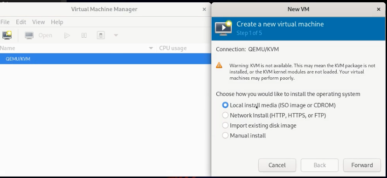387x178 pixels.
Task: Select Local install media radio button
Action: coord(225,105)
